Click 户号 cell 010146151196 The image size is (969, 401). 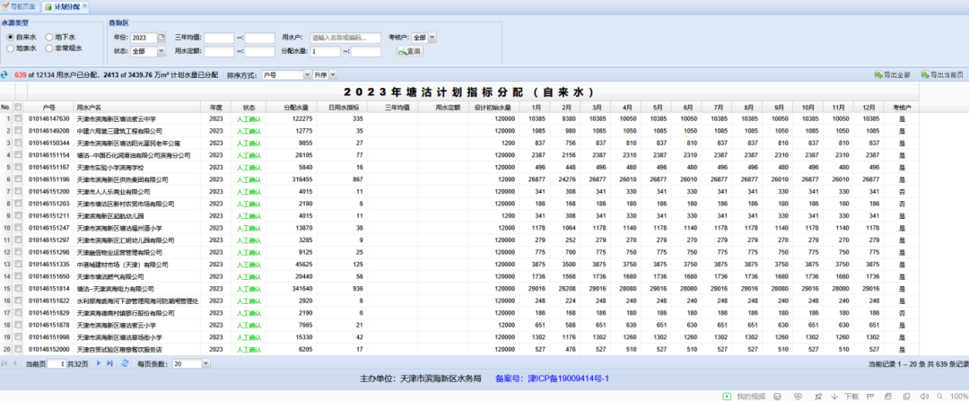[x=48, y=179]
